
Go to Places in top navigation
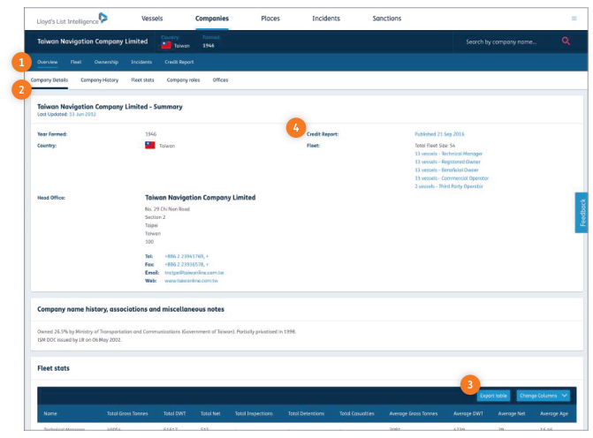(x=270, y=19)
